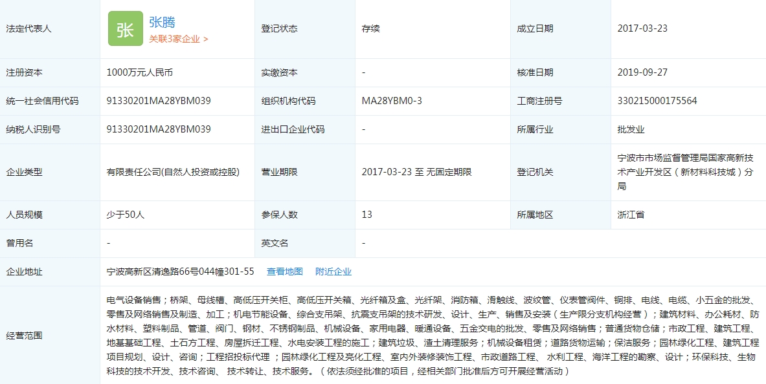
Task: Click the insured headcount value 13
Action: coord(367,215)
